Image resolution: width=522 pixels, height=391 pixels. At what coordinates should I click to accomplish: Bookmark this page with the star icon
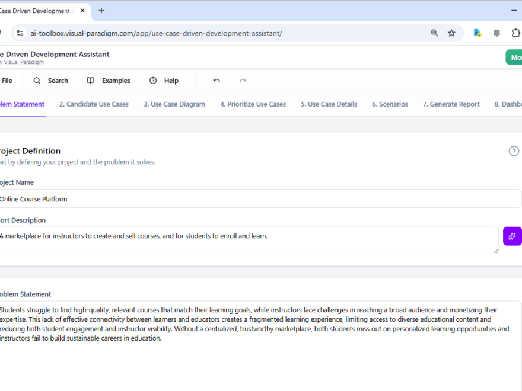click(451, 33)
